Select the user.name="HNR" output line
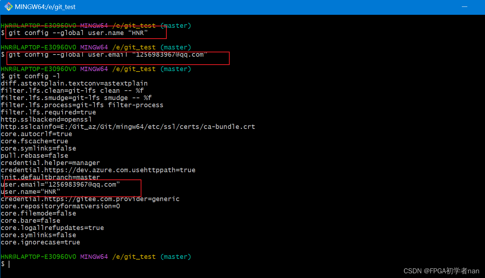This screenshot has width=485, height=278. pyautogui.click(x=30, y=192)
